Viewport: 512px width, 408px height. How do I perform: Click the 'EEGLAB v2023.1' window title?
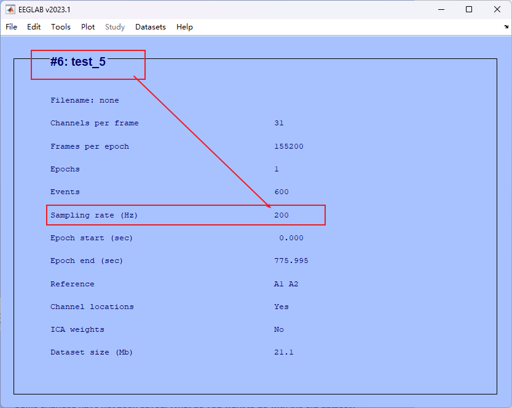[44, 9]
